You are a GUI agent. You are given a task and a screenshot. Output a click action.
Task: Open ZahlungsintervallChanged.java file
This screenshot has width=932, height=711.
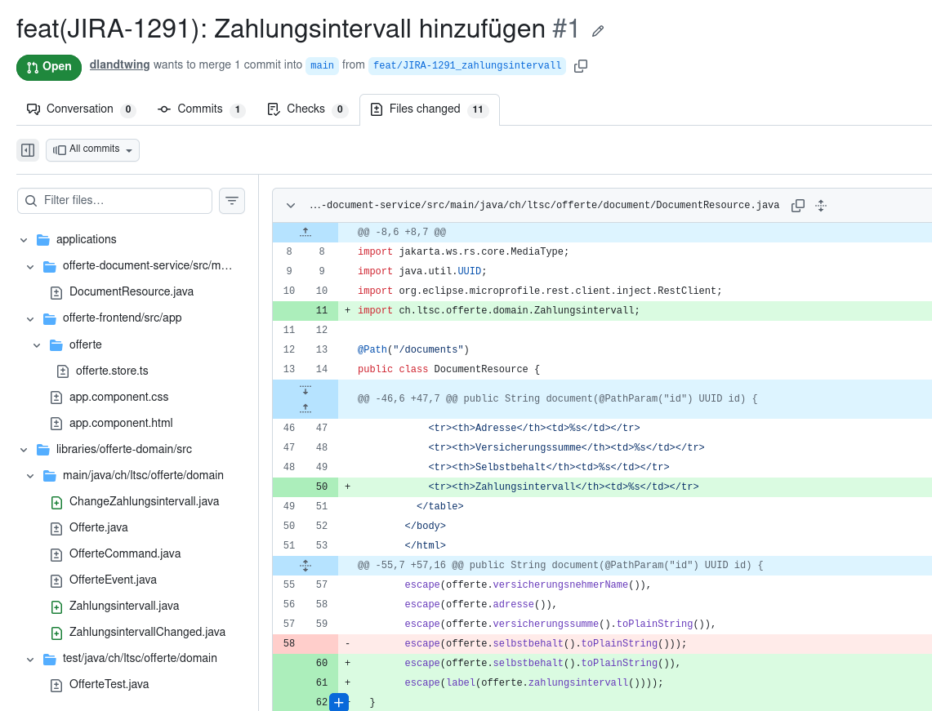coord(147,632)
